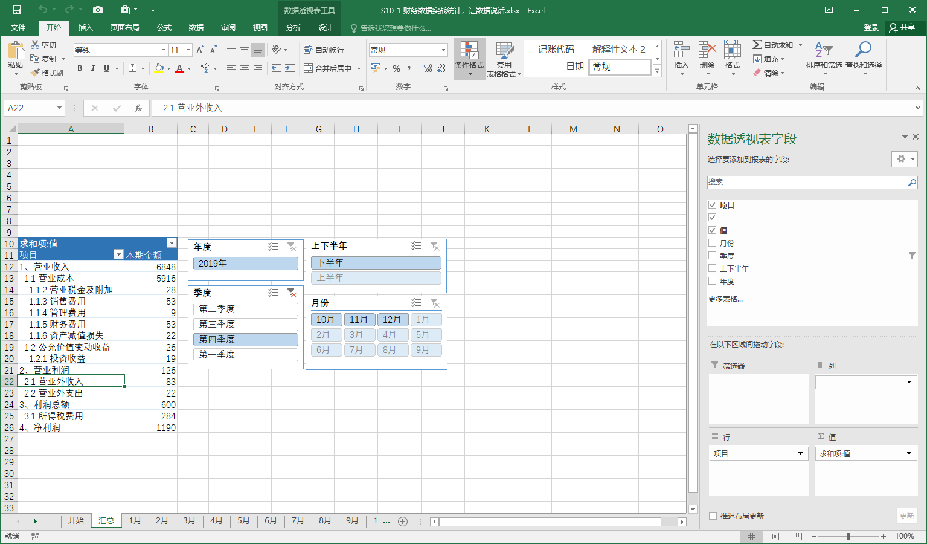Open the 项目 row label filter dropdown
Image resolution: width=927 pixels, height=544 pixels.
pyautogui.click(x=118, y=254)
